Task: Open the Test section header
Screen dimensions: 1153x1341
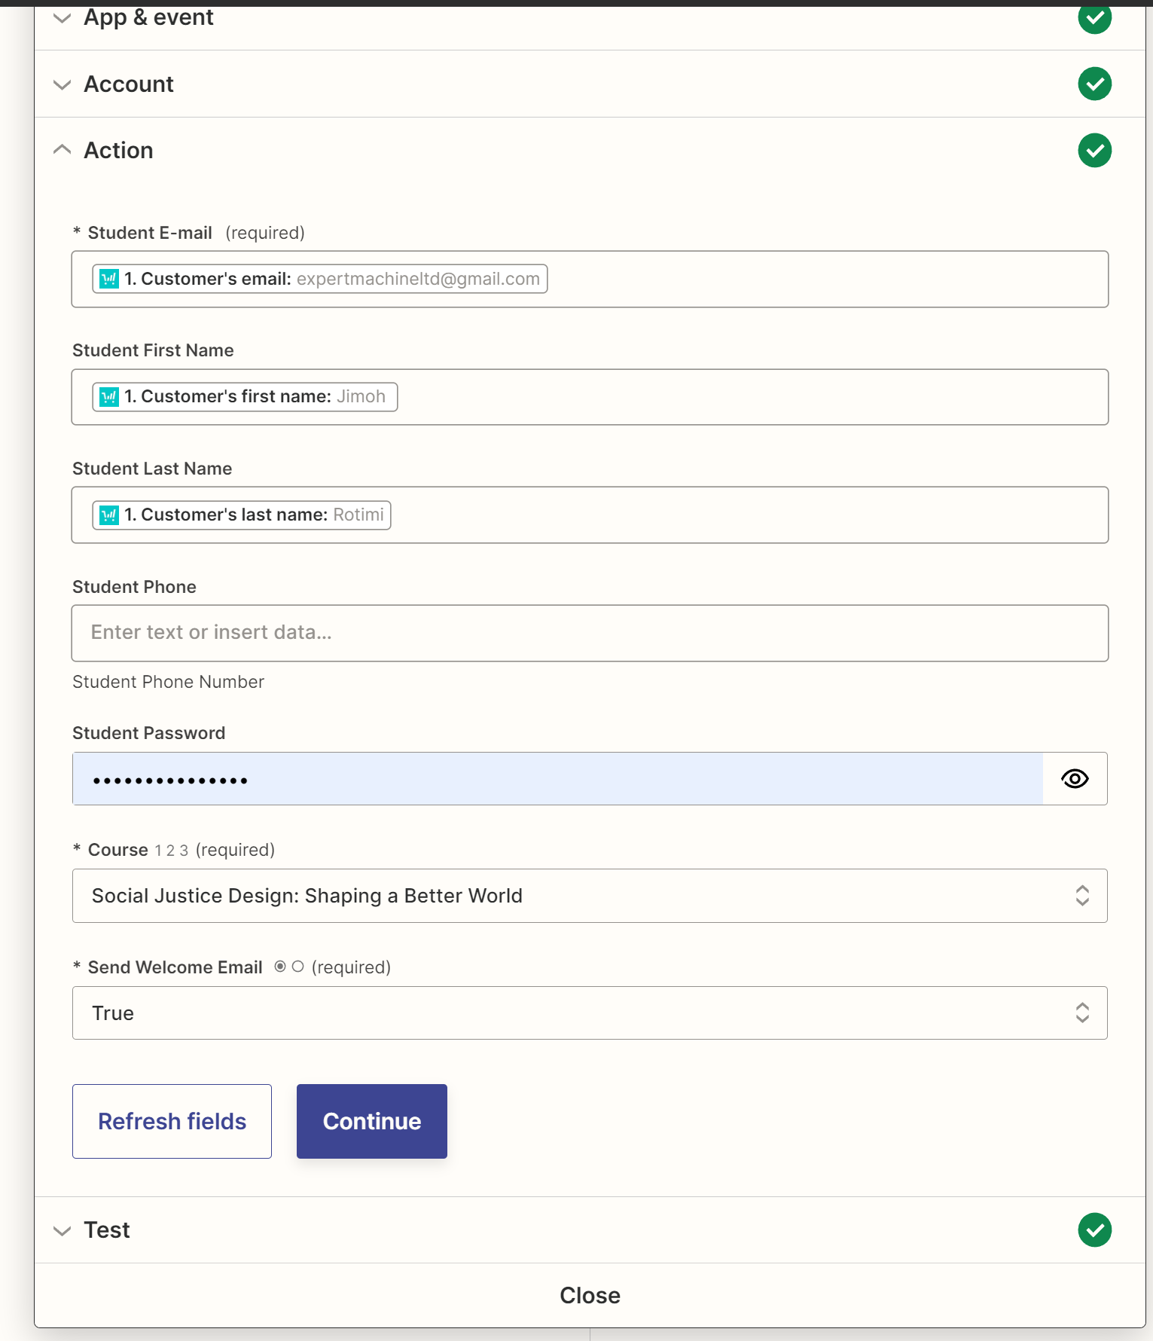Action: [x=590, y=1230]
